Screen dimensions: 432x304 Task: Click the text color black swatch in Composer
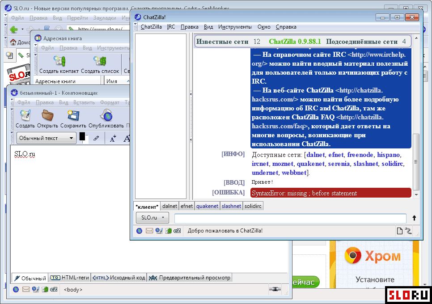(x=82, y=137)
